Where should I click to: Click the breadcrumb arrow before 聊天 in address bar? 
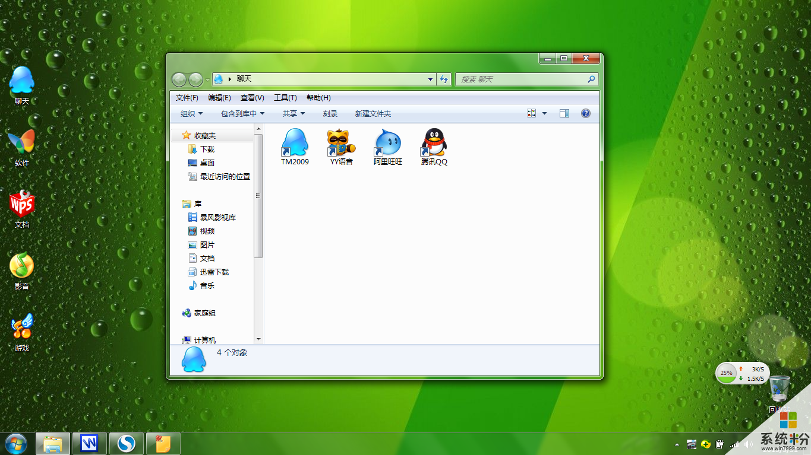click(229, 79)
